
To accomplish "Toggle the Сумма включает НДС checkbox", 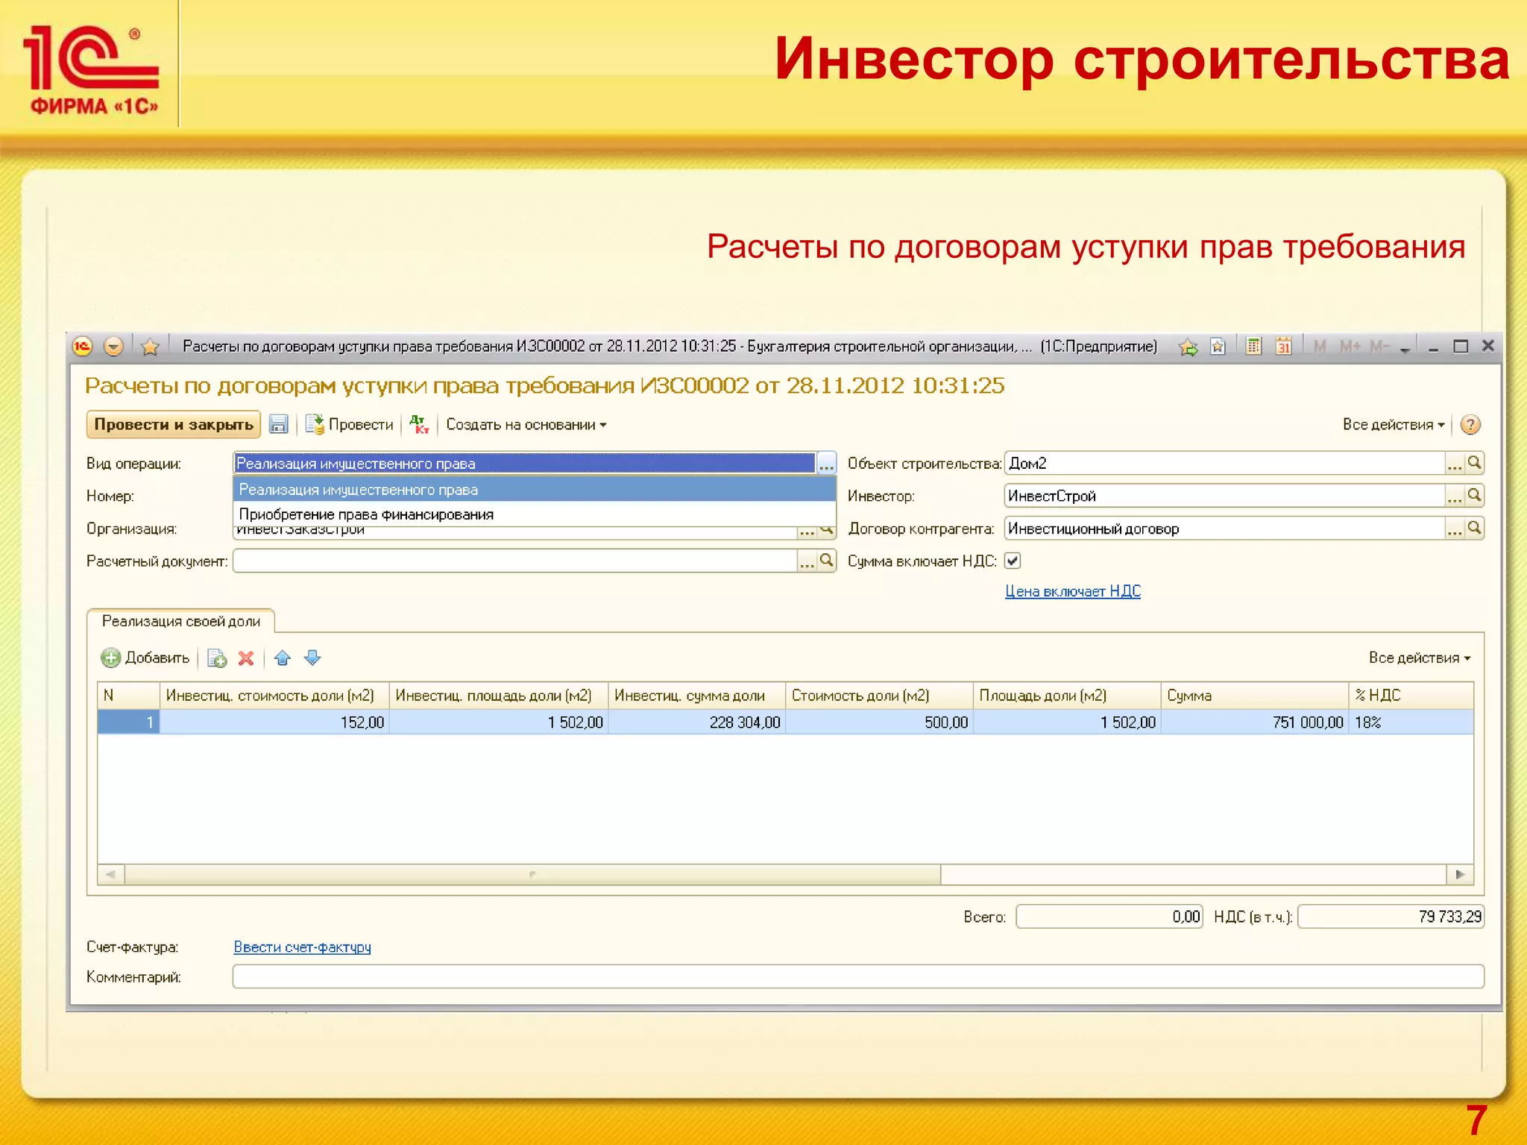I will point(1013,561).
